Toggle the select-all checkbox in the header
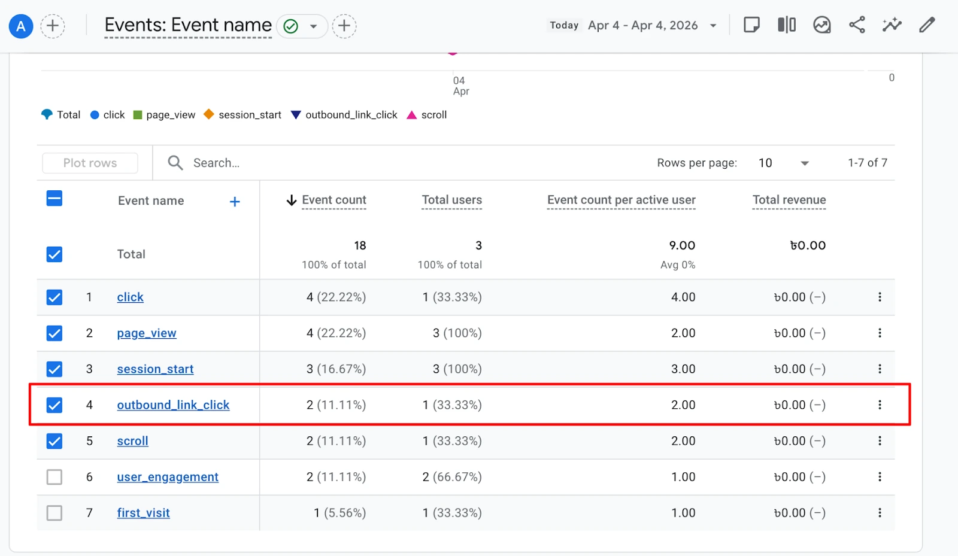Viewport: 958px width, 556px height. (x=54, y=198)
